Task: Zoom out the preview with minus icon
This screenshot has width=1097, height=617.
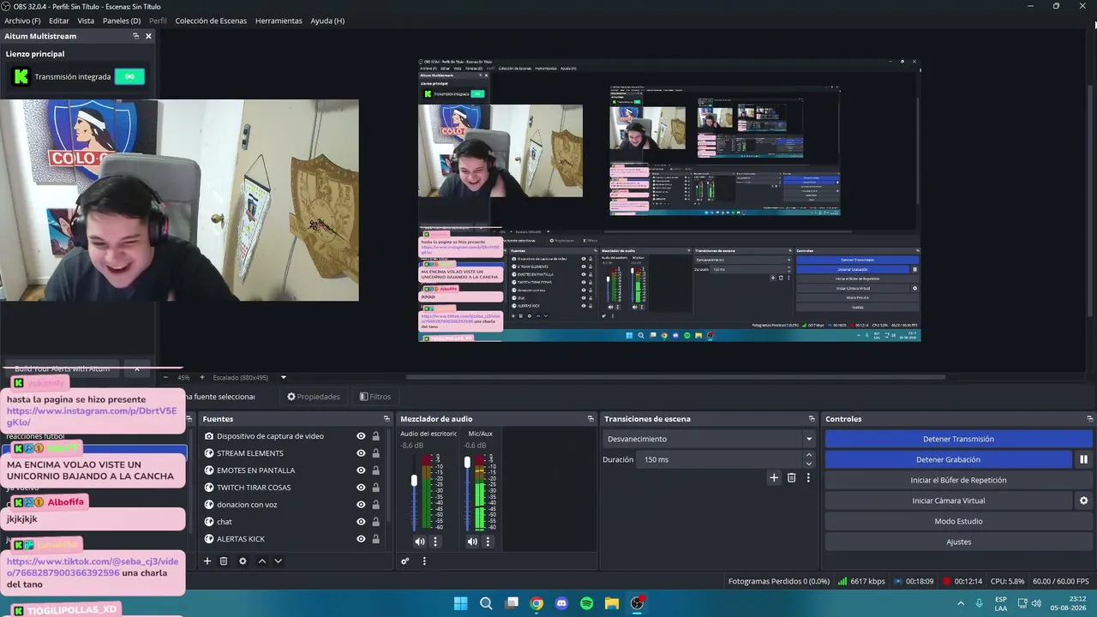Action: click(165, 377)
